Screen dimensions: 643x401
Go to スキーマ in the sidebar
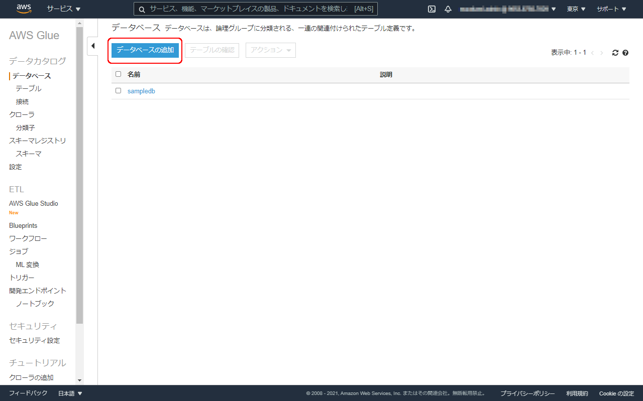[x=29, y=154]
